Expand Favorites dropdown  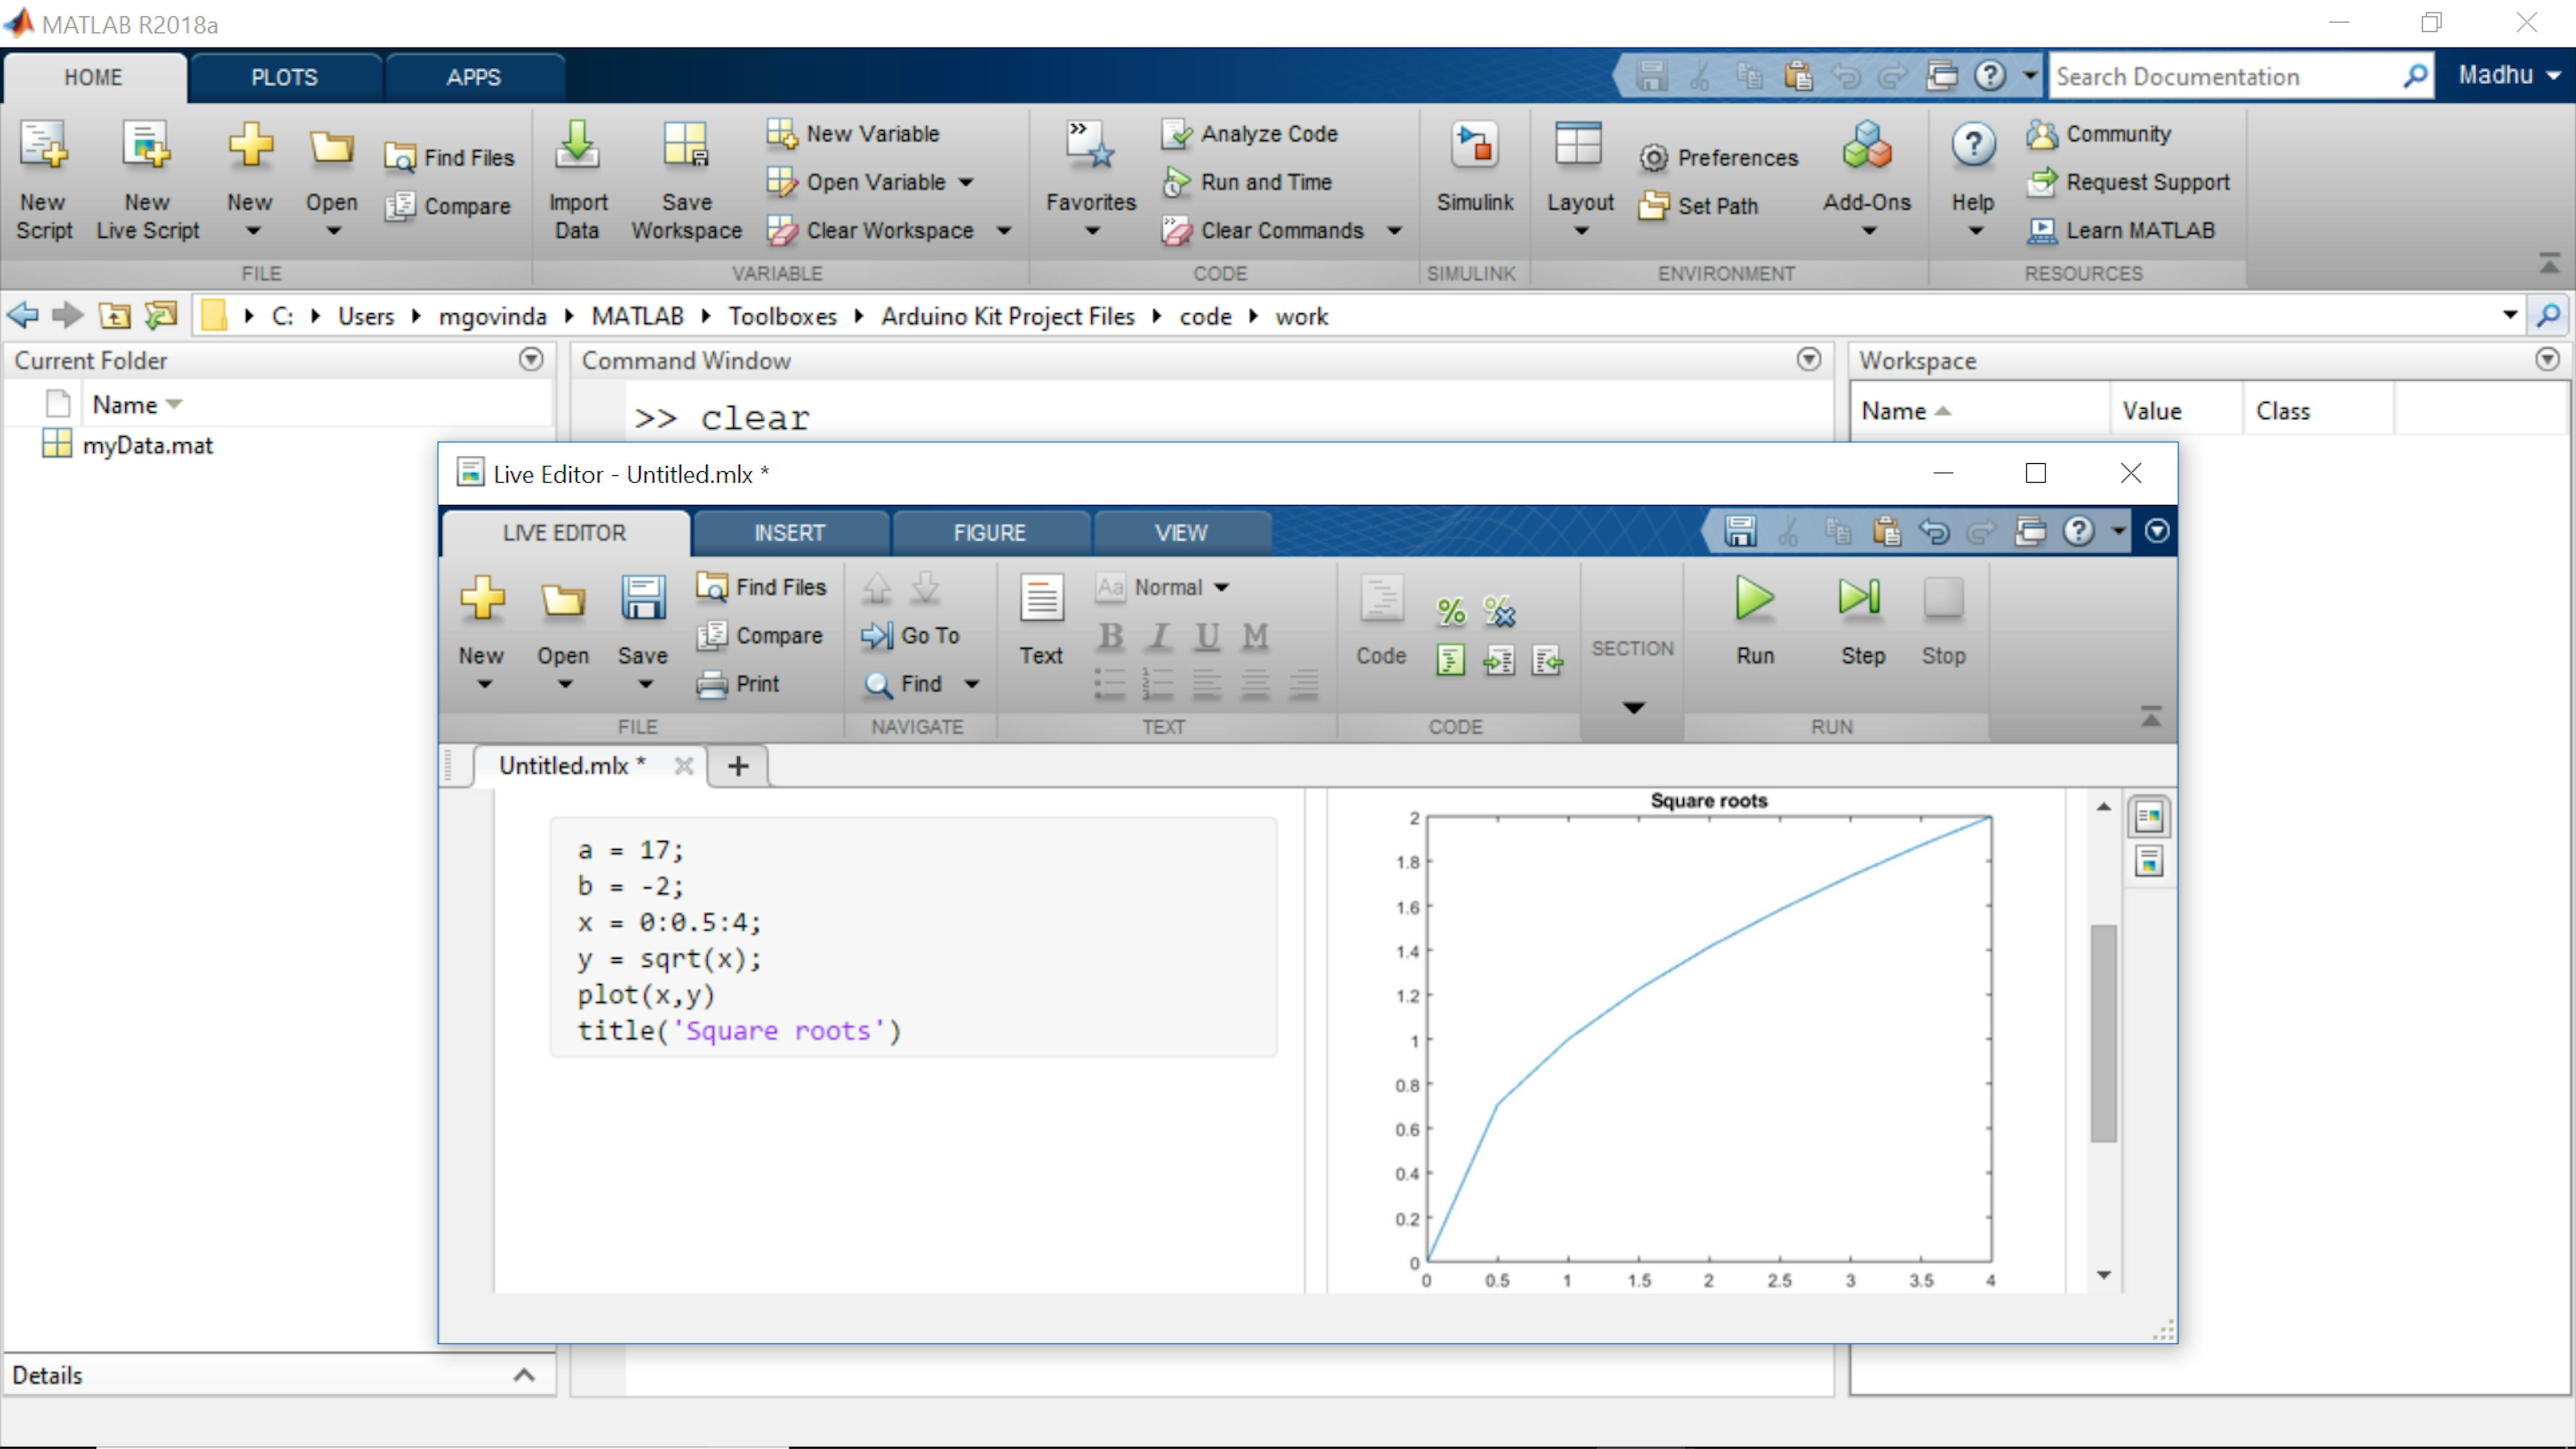(x=1091, y=231)
